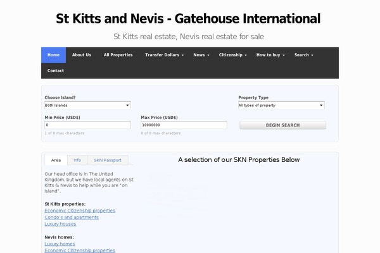
Task: Click the Max Price input field
Action: point(184,125)
